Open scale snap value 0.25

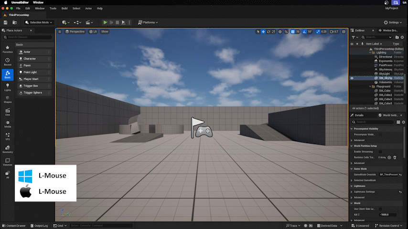(324, 31)
